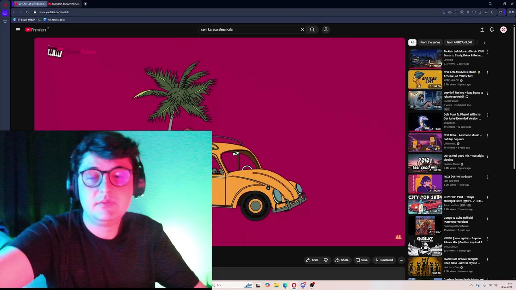Open Opera sidebar home icon
The width and height of the screenshot is (516, 290).
click(x=5, y=13)
